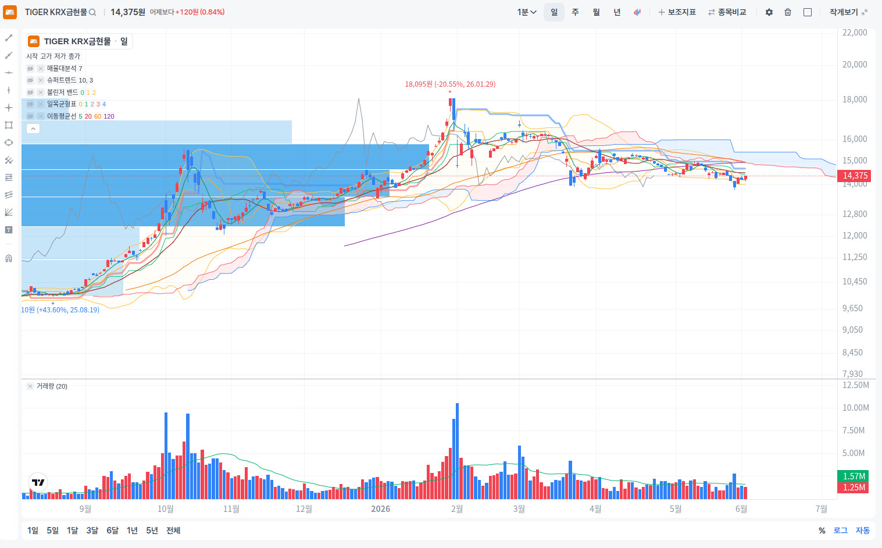Collapse the indicator legend list

coord(33,129)
